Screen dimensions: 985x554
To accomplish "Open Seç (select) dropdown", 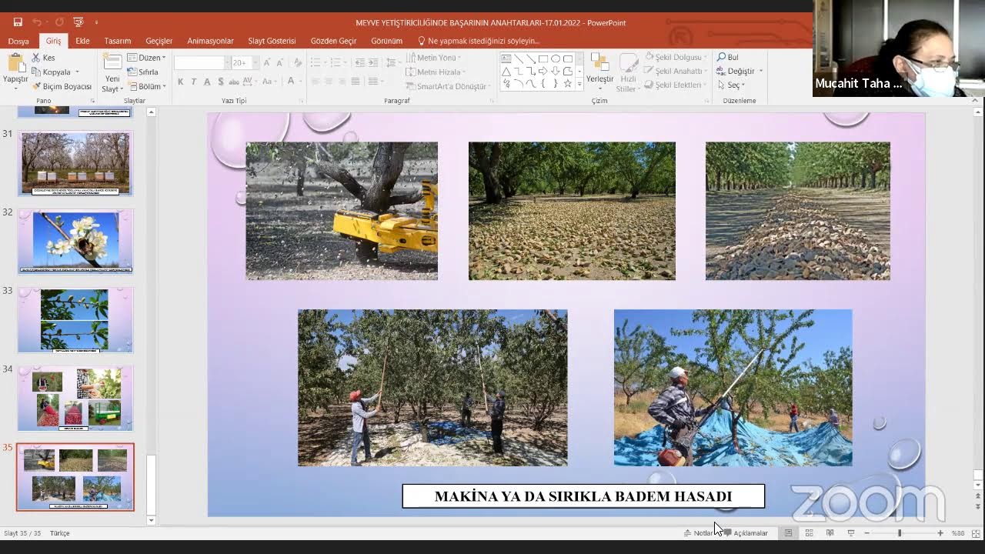I will coord(731,85).
